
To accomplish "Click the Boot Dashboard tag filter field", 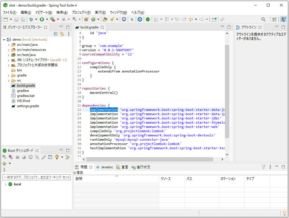I will coord(36,177).
